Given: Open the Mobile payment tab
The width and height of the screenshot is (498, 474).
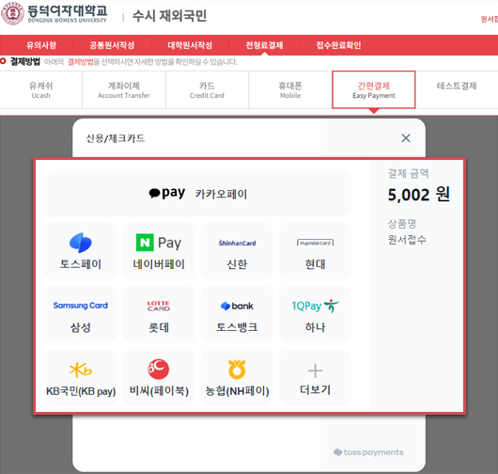Looking at the screenshot, I should pyautogui.click(x=290, y=90).
